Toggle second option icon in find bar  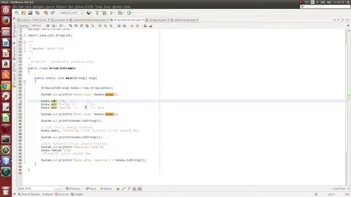tap(123, 189)
